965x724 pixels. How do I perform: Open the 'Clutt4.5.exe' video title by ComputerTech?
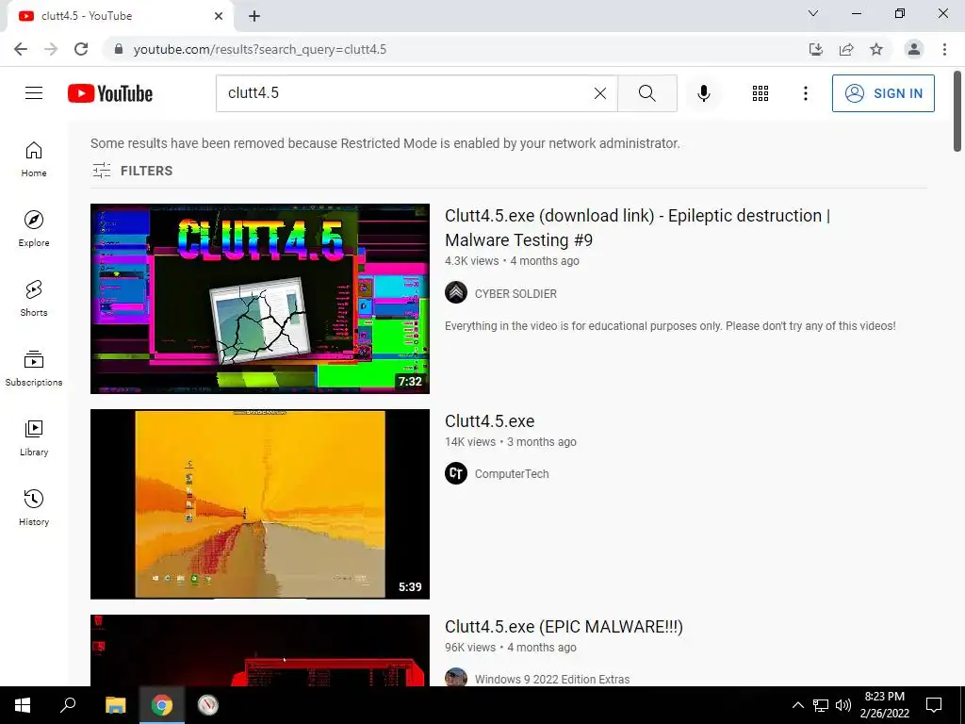490,421
